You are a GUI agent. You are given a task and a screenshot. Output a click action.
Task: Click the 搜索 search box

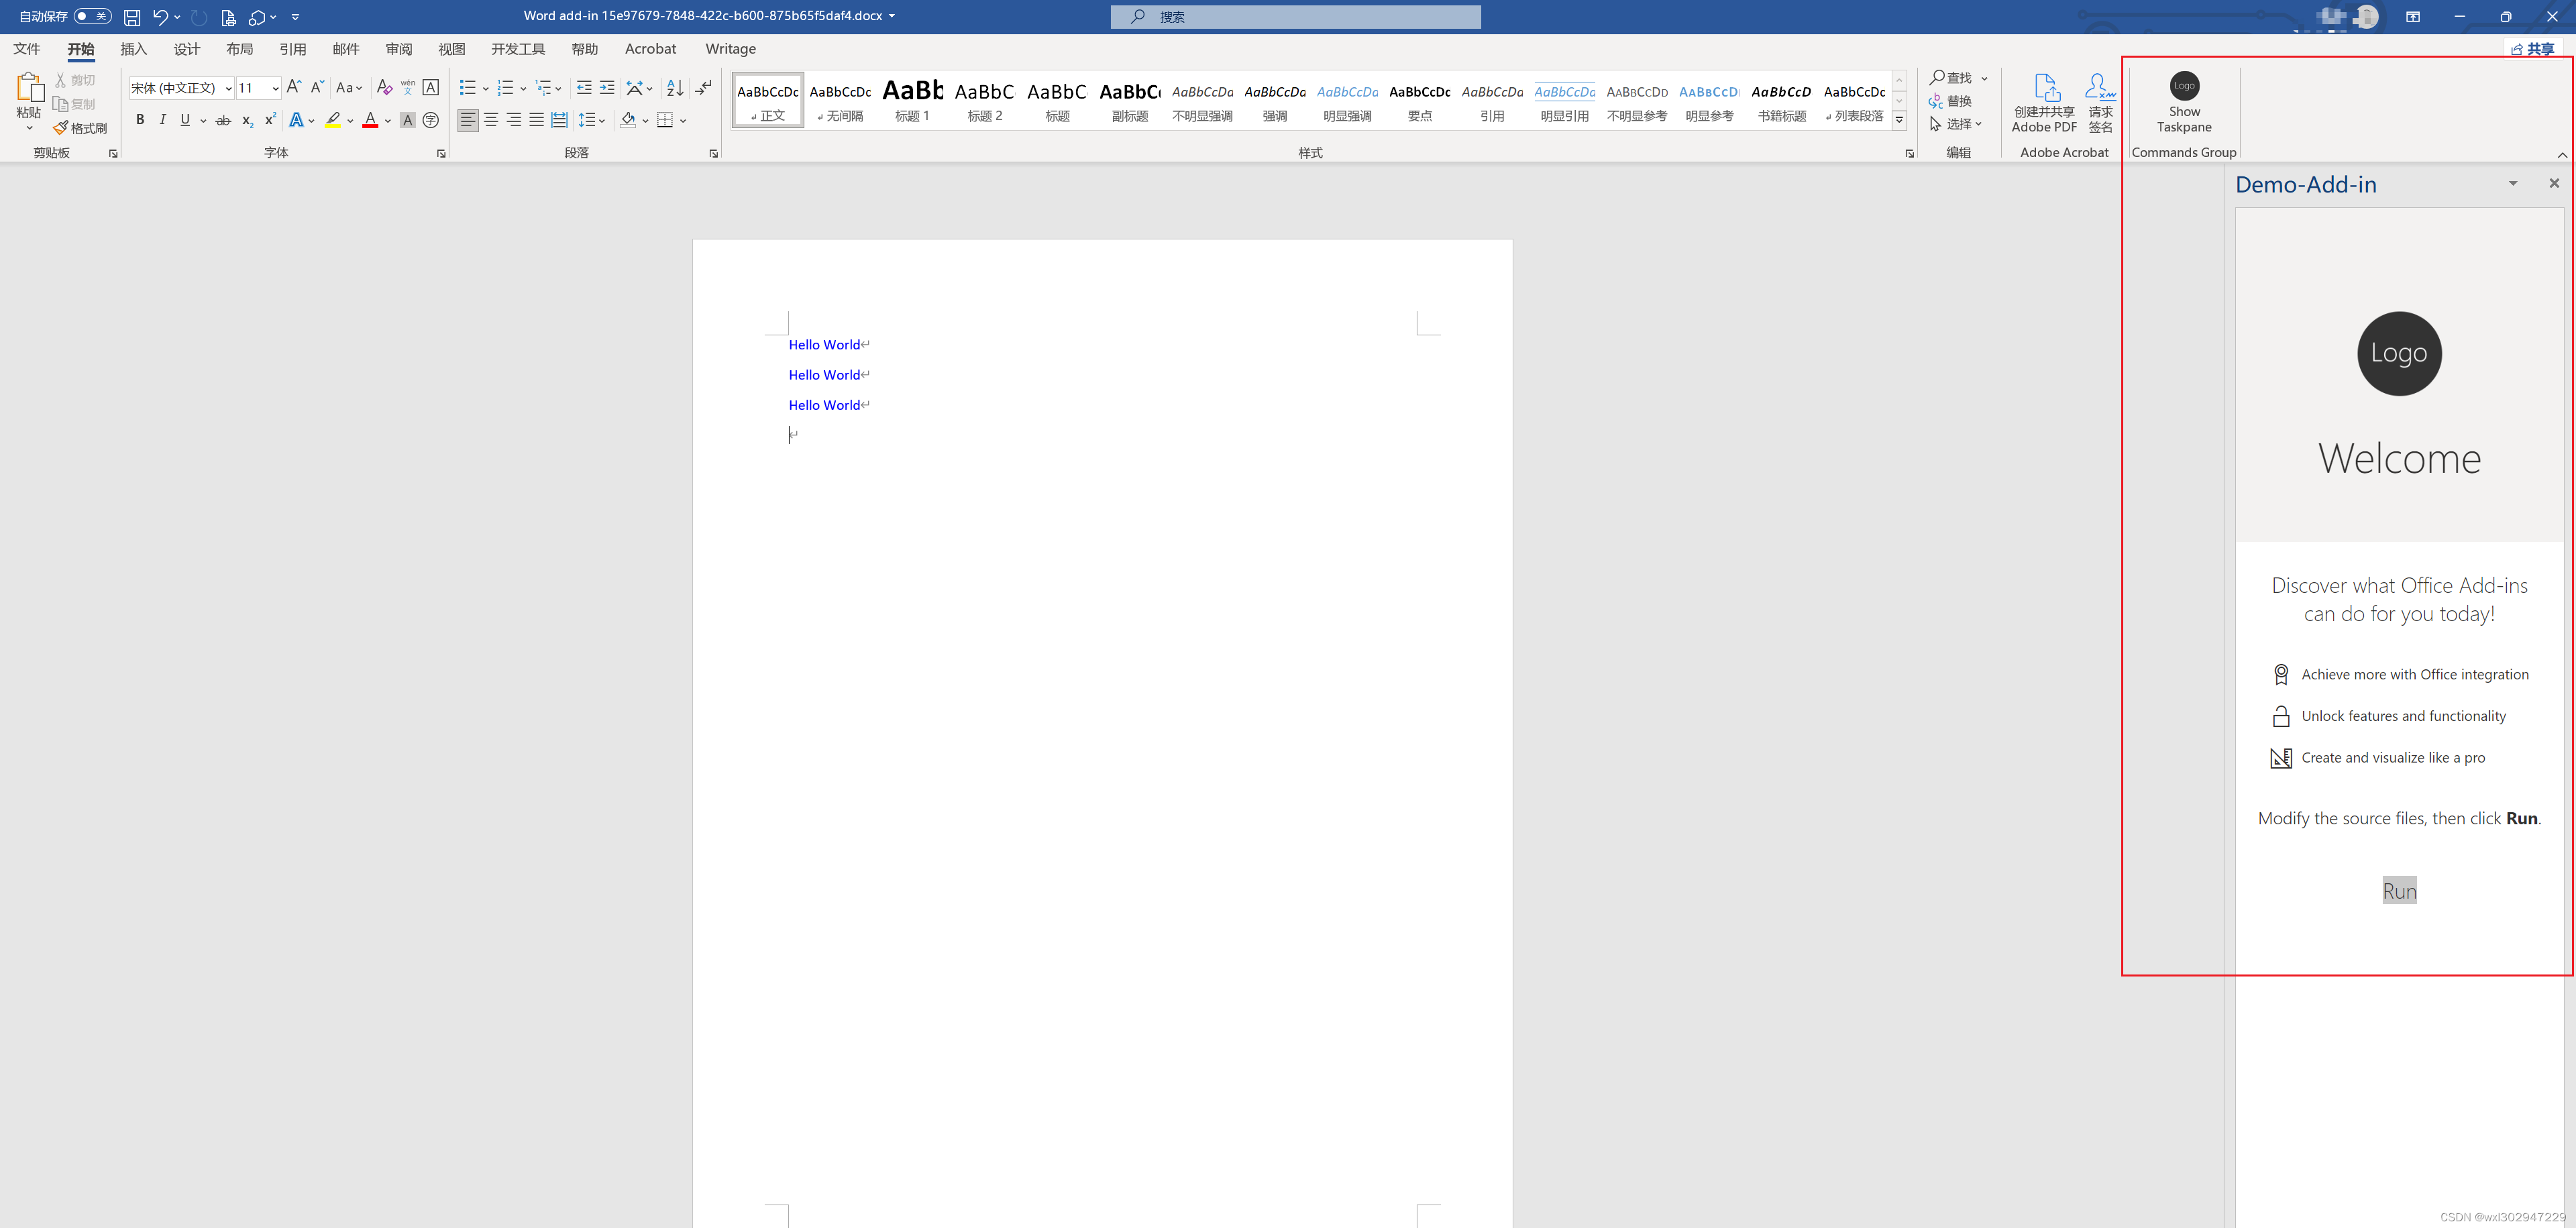click(x=1295, y=17)
